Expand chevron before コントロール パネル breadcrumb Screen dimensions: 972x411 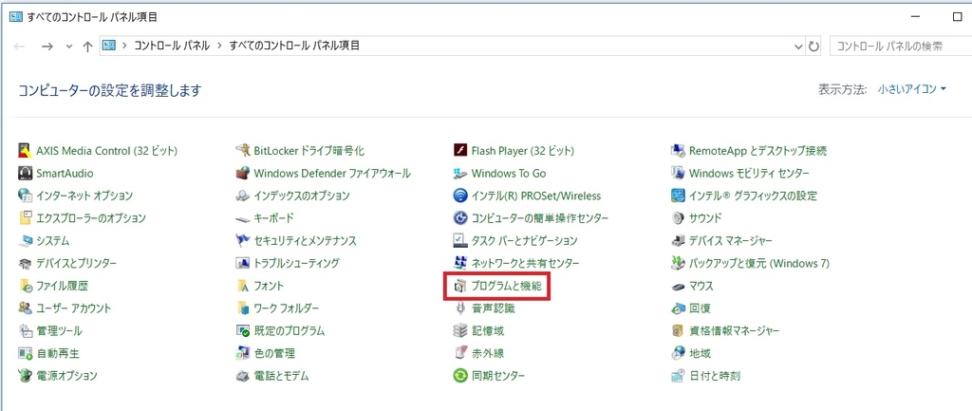pos(124,46)
